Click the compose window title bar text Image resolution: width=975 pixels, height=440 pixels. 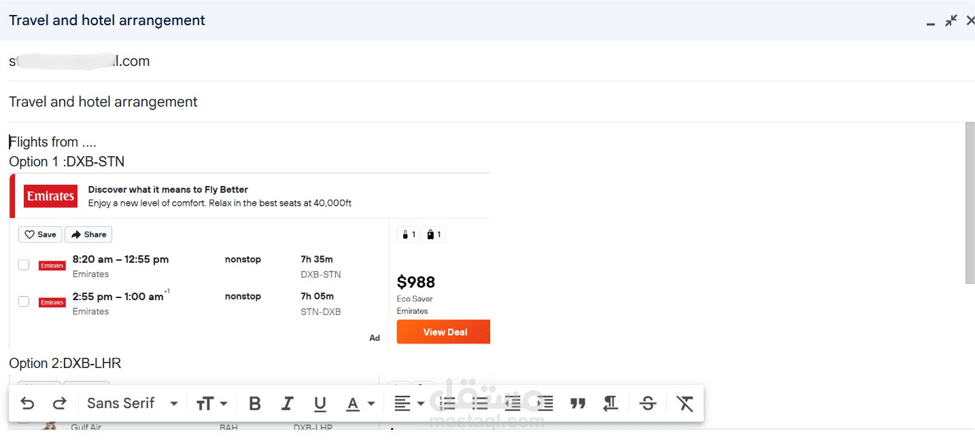point(107,20)
